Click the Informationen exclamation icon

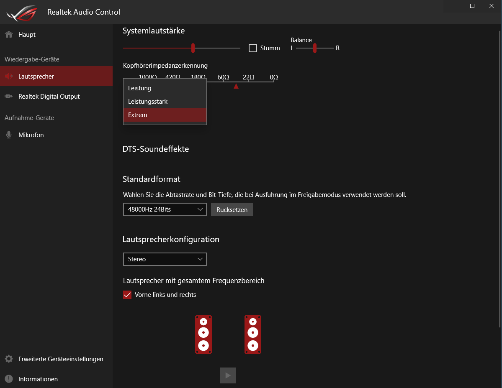pos(9,379)
